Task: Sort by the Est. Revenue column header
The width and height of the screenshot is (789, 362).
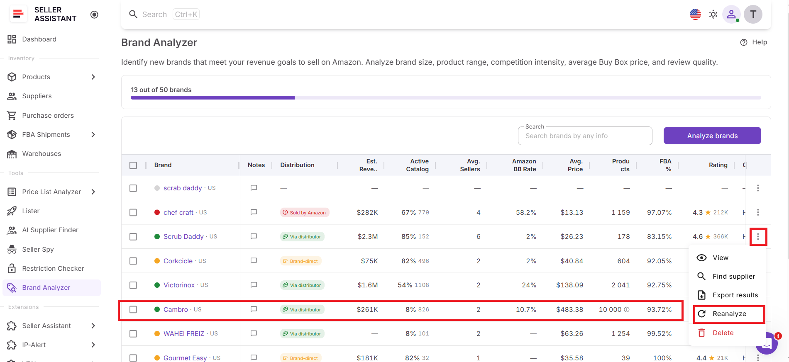Action: [x=369, y=165]
